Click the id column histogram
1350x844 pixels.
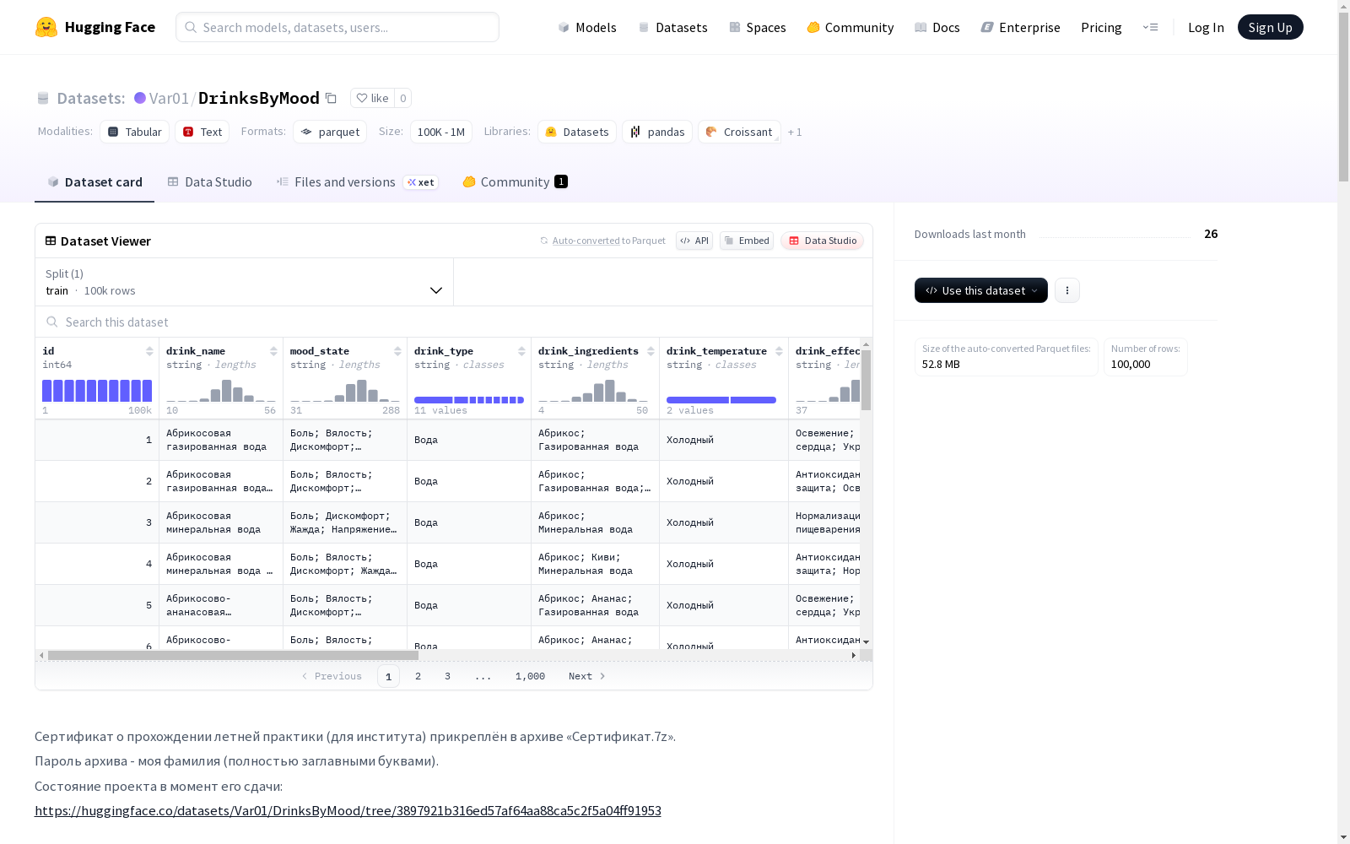click(x=97, y=391)
